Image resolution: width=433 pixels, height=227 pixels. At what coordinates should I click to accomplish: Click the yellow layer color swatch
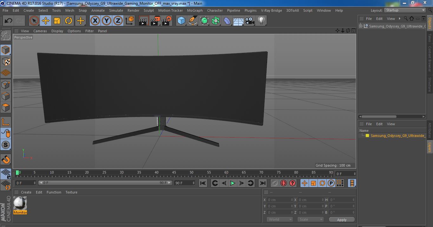pyautogui.click(x=367, y=136)
